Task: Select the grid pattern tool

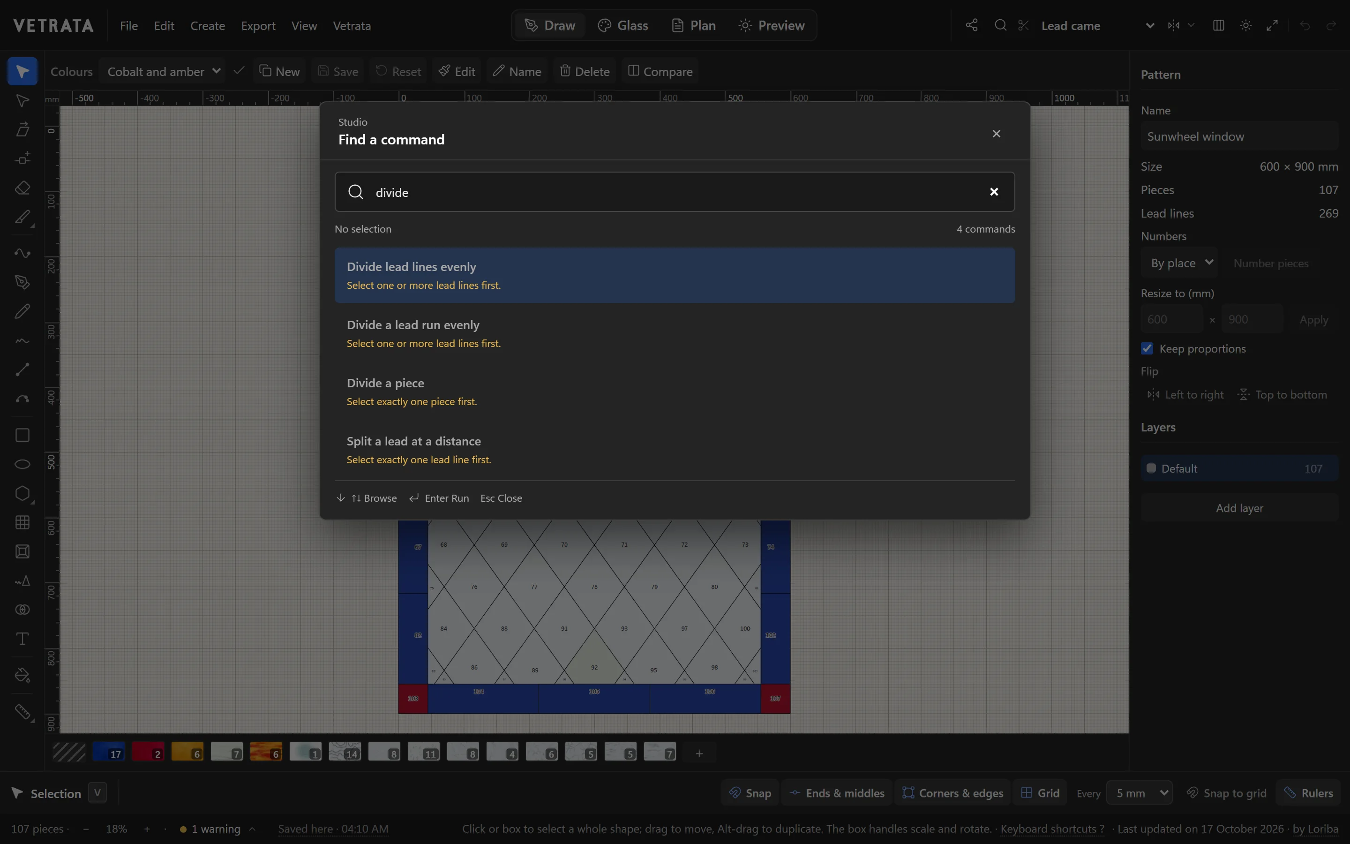Action: 22,522
